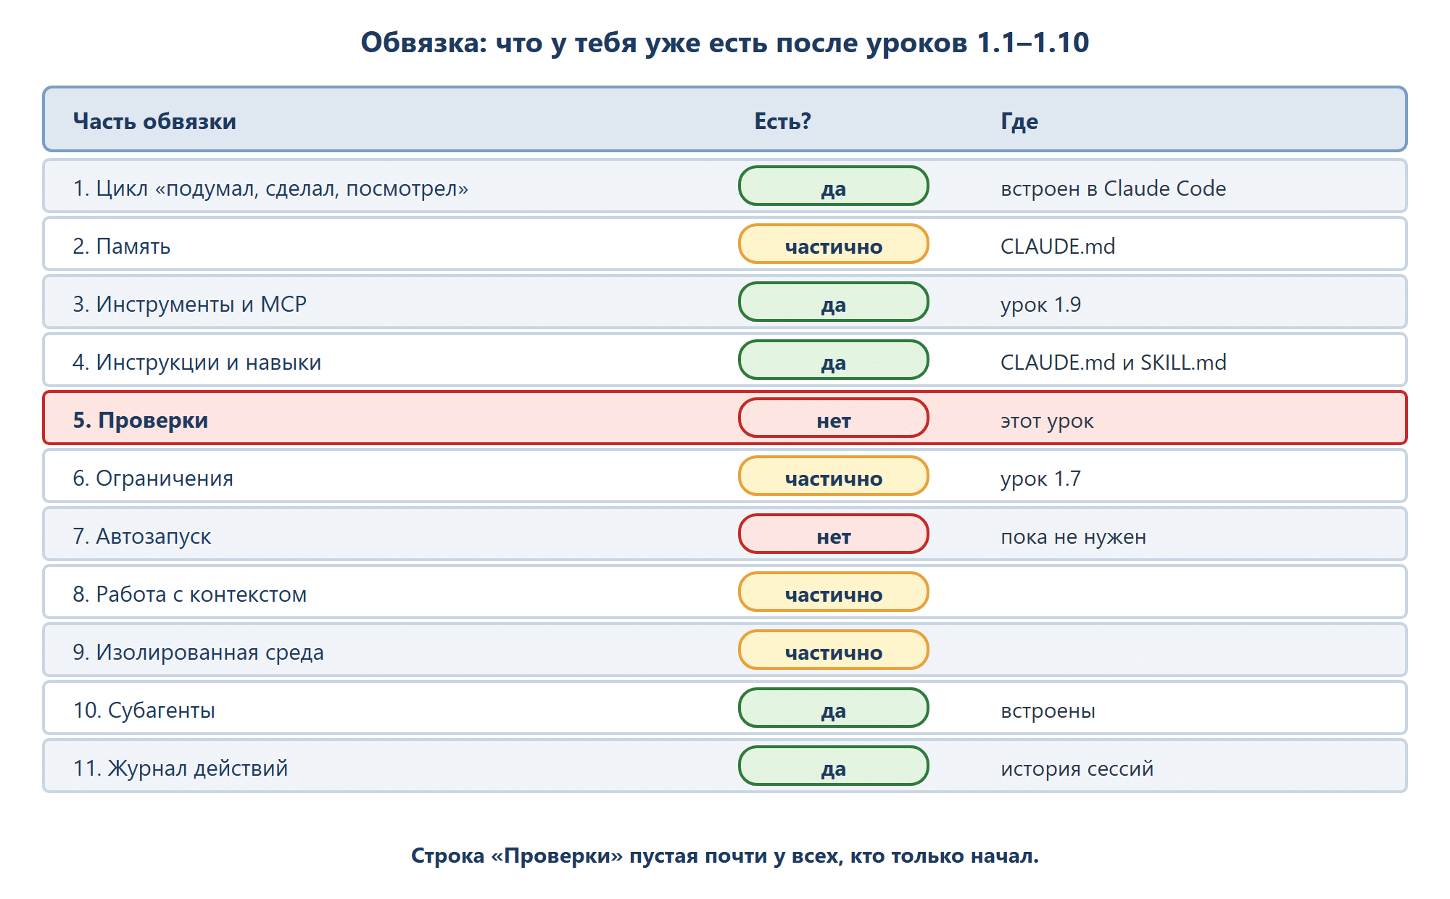The width and height of the screenshot is (1450, 899).
Task: Click the «встроены» cell
Action: pyautogui.click(x=1048, y=710)
